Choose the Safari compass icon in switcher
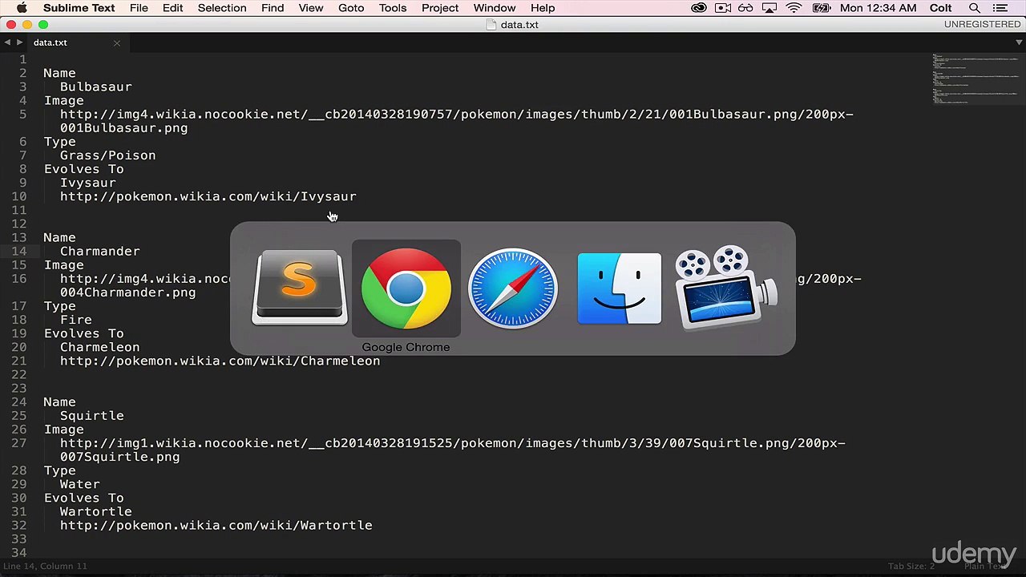 point(513,288)
